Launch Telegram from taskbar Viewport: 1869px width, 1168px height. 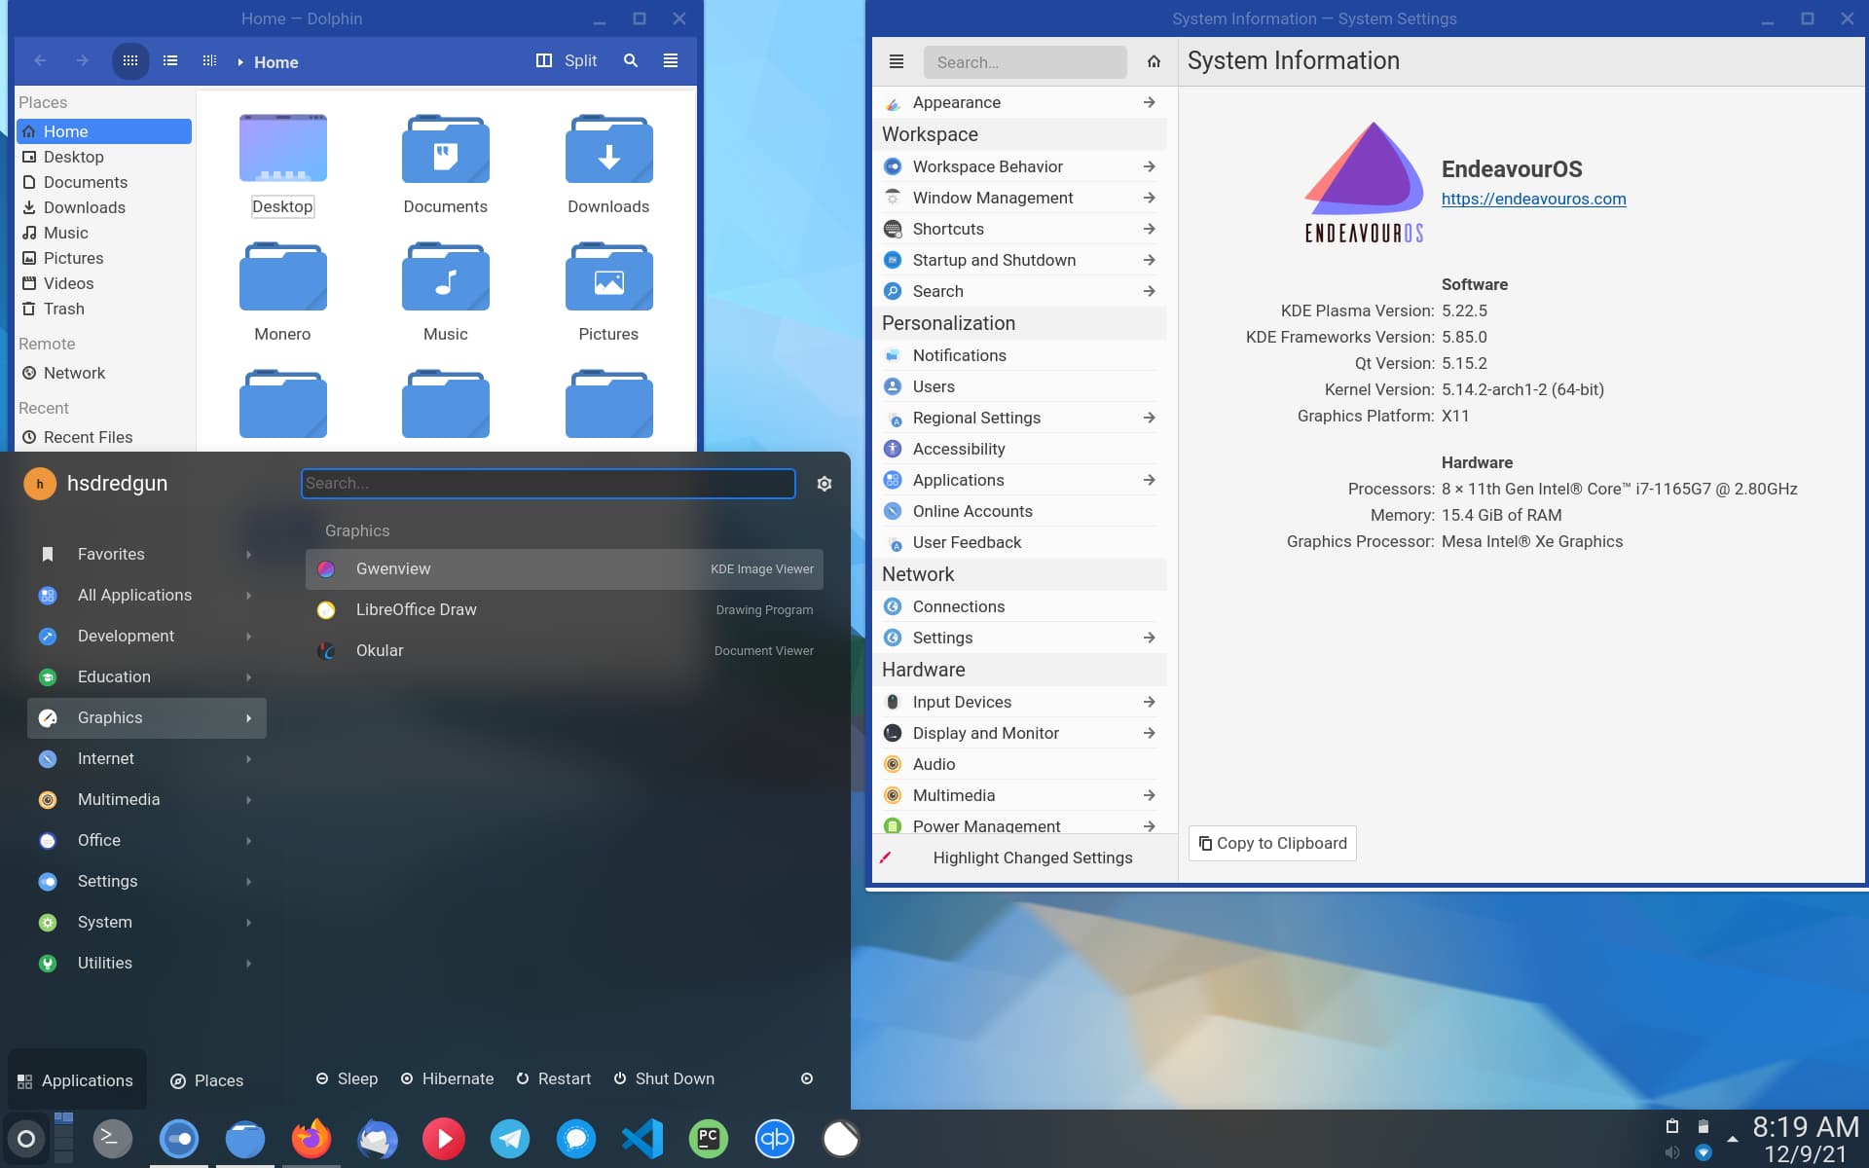click(509, 1139)
